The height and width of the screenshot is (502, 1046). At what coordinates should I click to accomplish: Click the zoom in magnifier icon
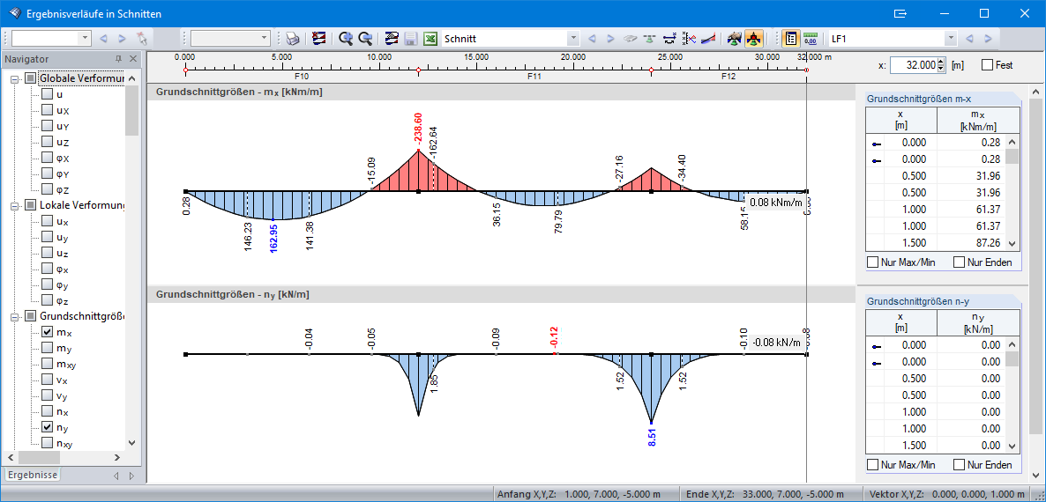click(346, 39)
